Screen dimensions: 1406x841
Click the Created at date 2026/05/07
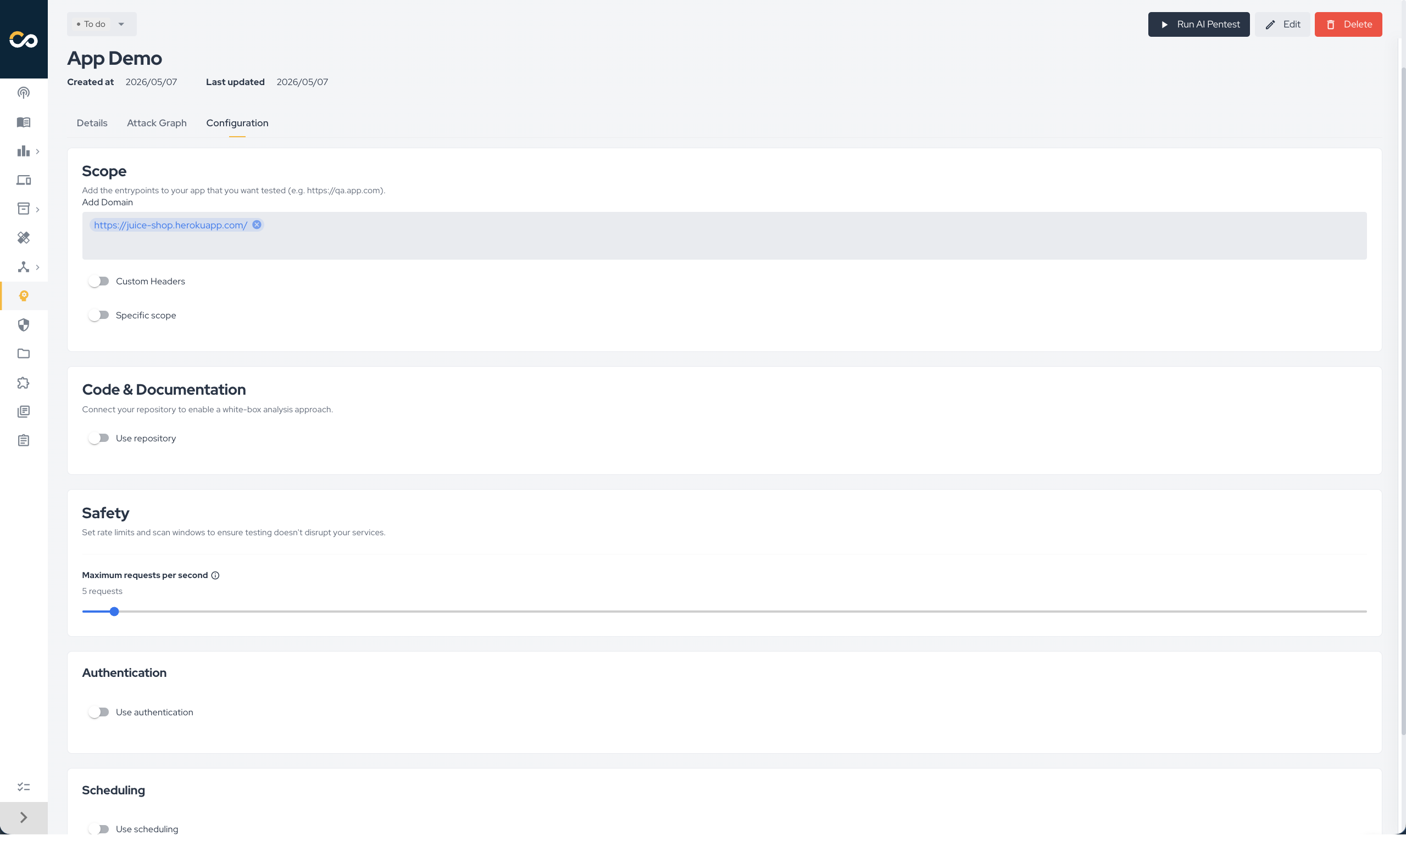pyautogui.click(x=151, y=82)
